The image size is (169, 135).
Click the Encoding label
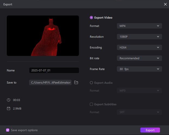click(x=96, y=48)
